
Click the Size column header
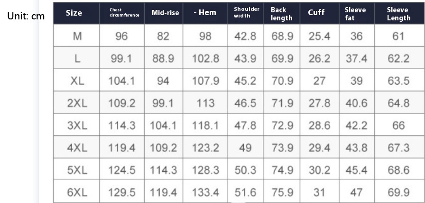coord(74,13)
